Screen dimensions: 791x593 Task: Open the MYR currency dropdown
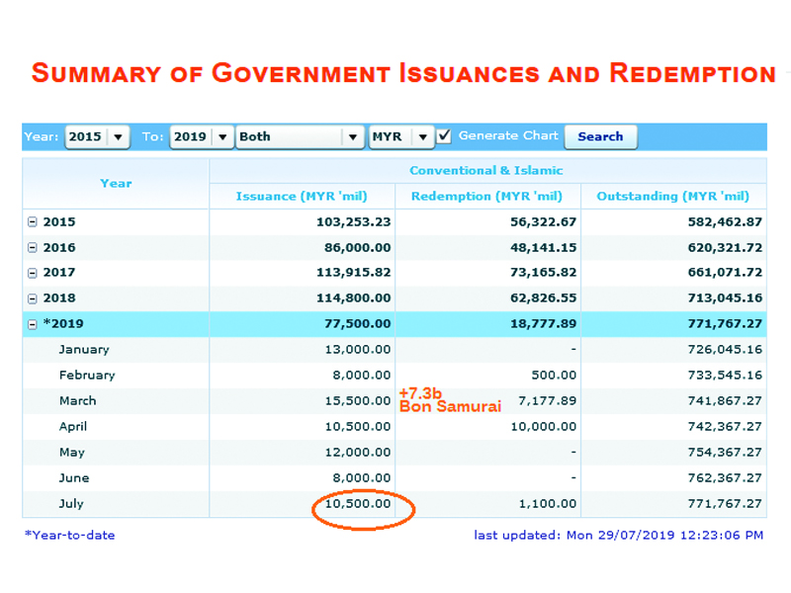click(x=400, y=136)
